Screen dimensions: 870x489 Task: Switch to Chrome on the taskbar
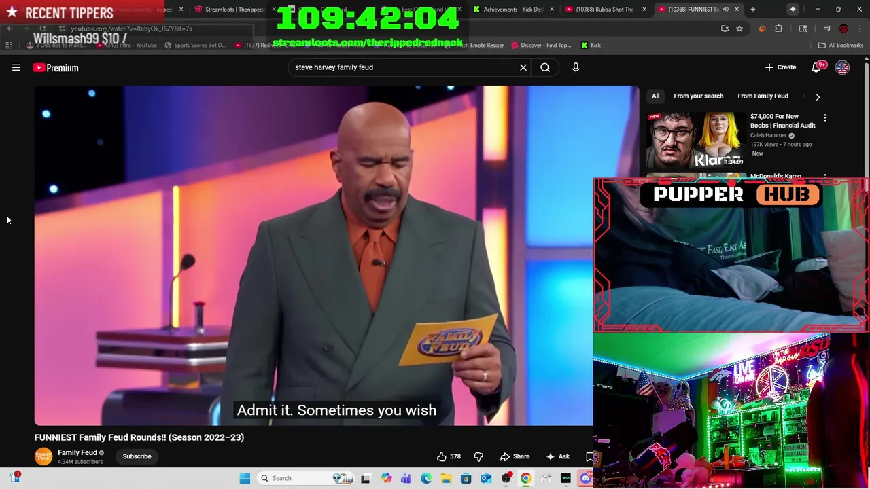(525, 478)
